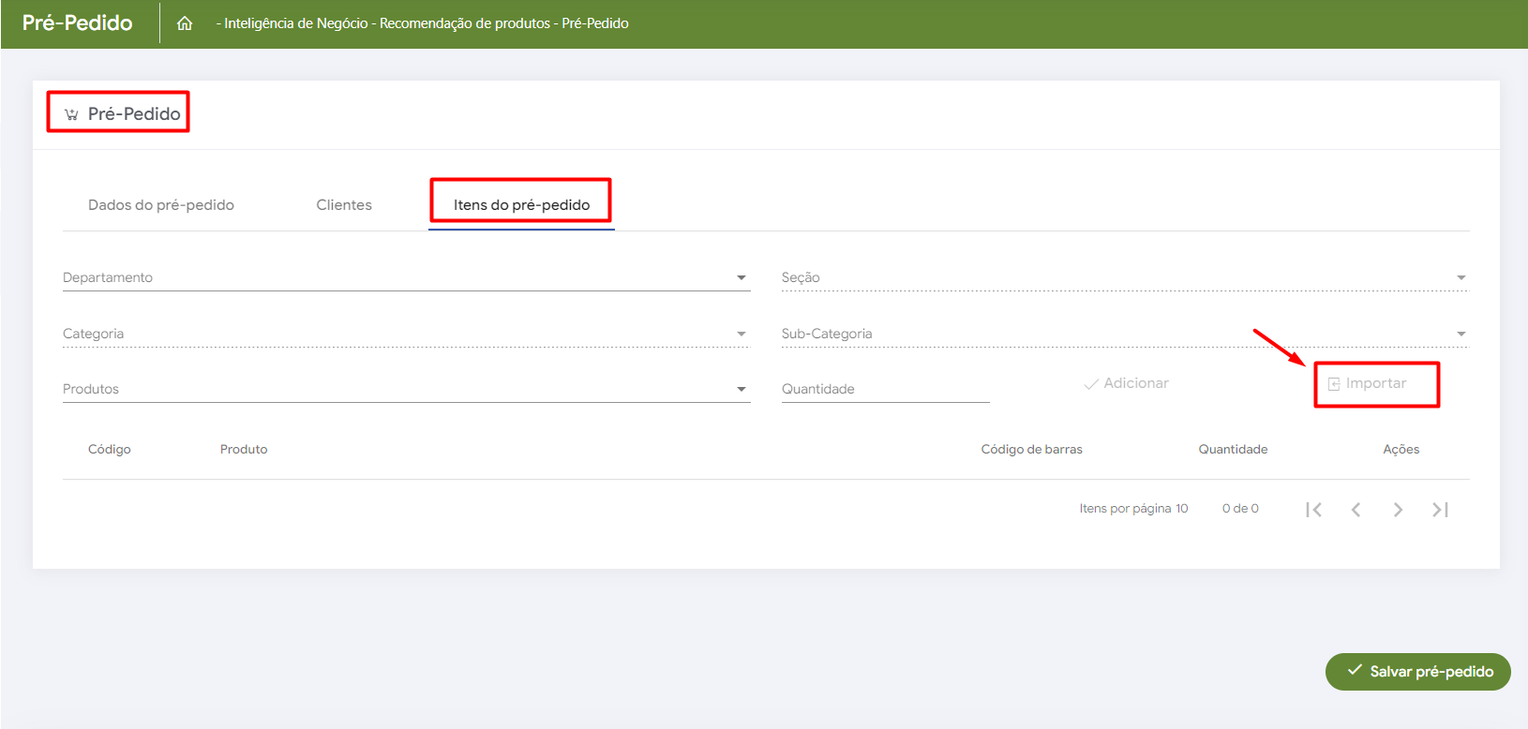Select the Itens do pré-pedido tab

click(x=521, y=205)
